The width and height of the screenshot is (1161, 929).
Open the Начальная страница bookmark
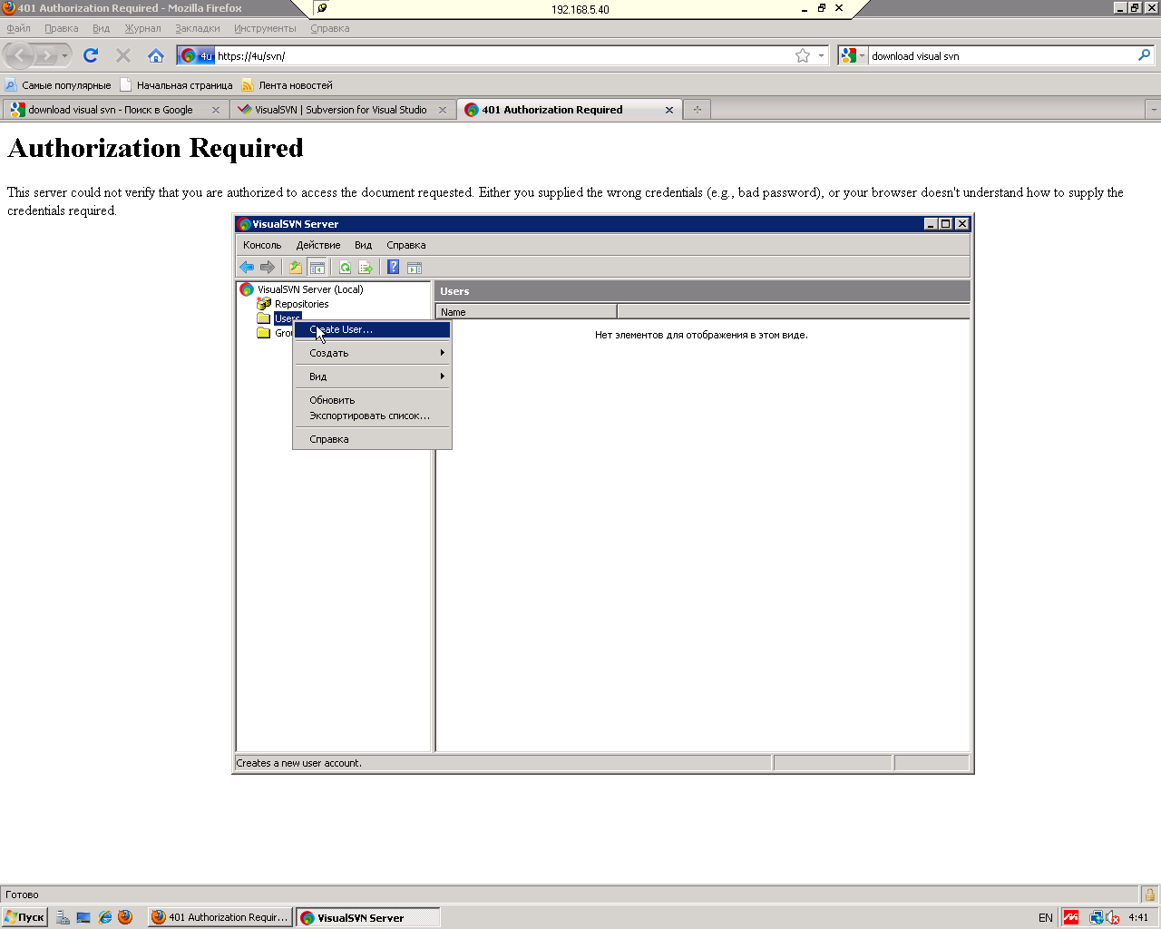[176, 85]
